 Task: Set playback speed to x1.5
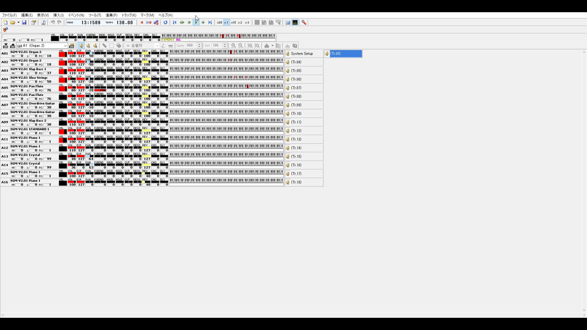click(233, 23)
